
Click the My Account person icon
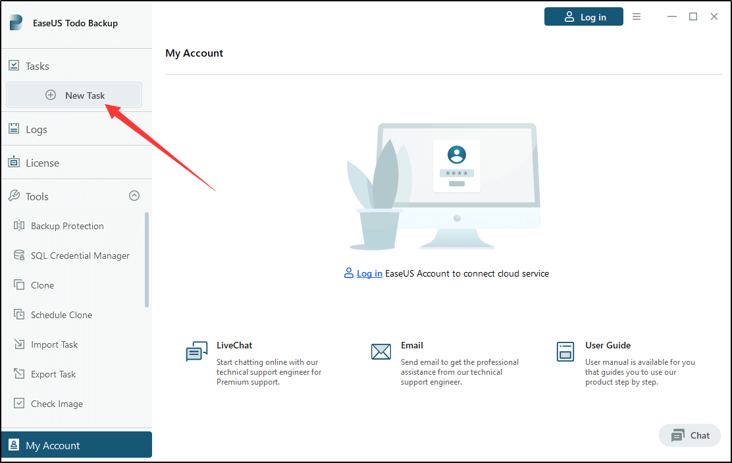click(x=14, y=445)
